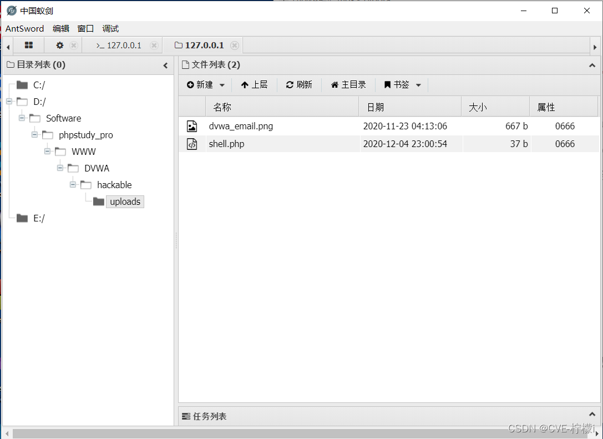
Task: Sort by 名称 column header
Action: (282, 107)
